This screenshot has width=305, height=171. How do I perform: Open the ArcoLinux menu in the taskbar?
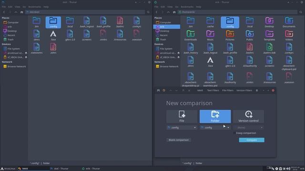(x=8, y=169)
